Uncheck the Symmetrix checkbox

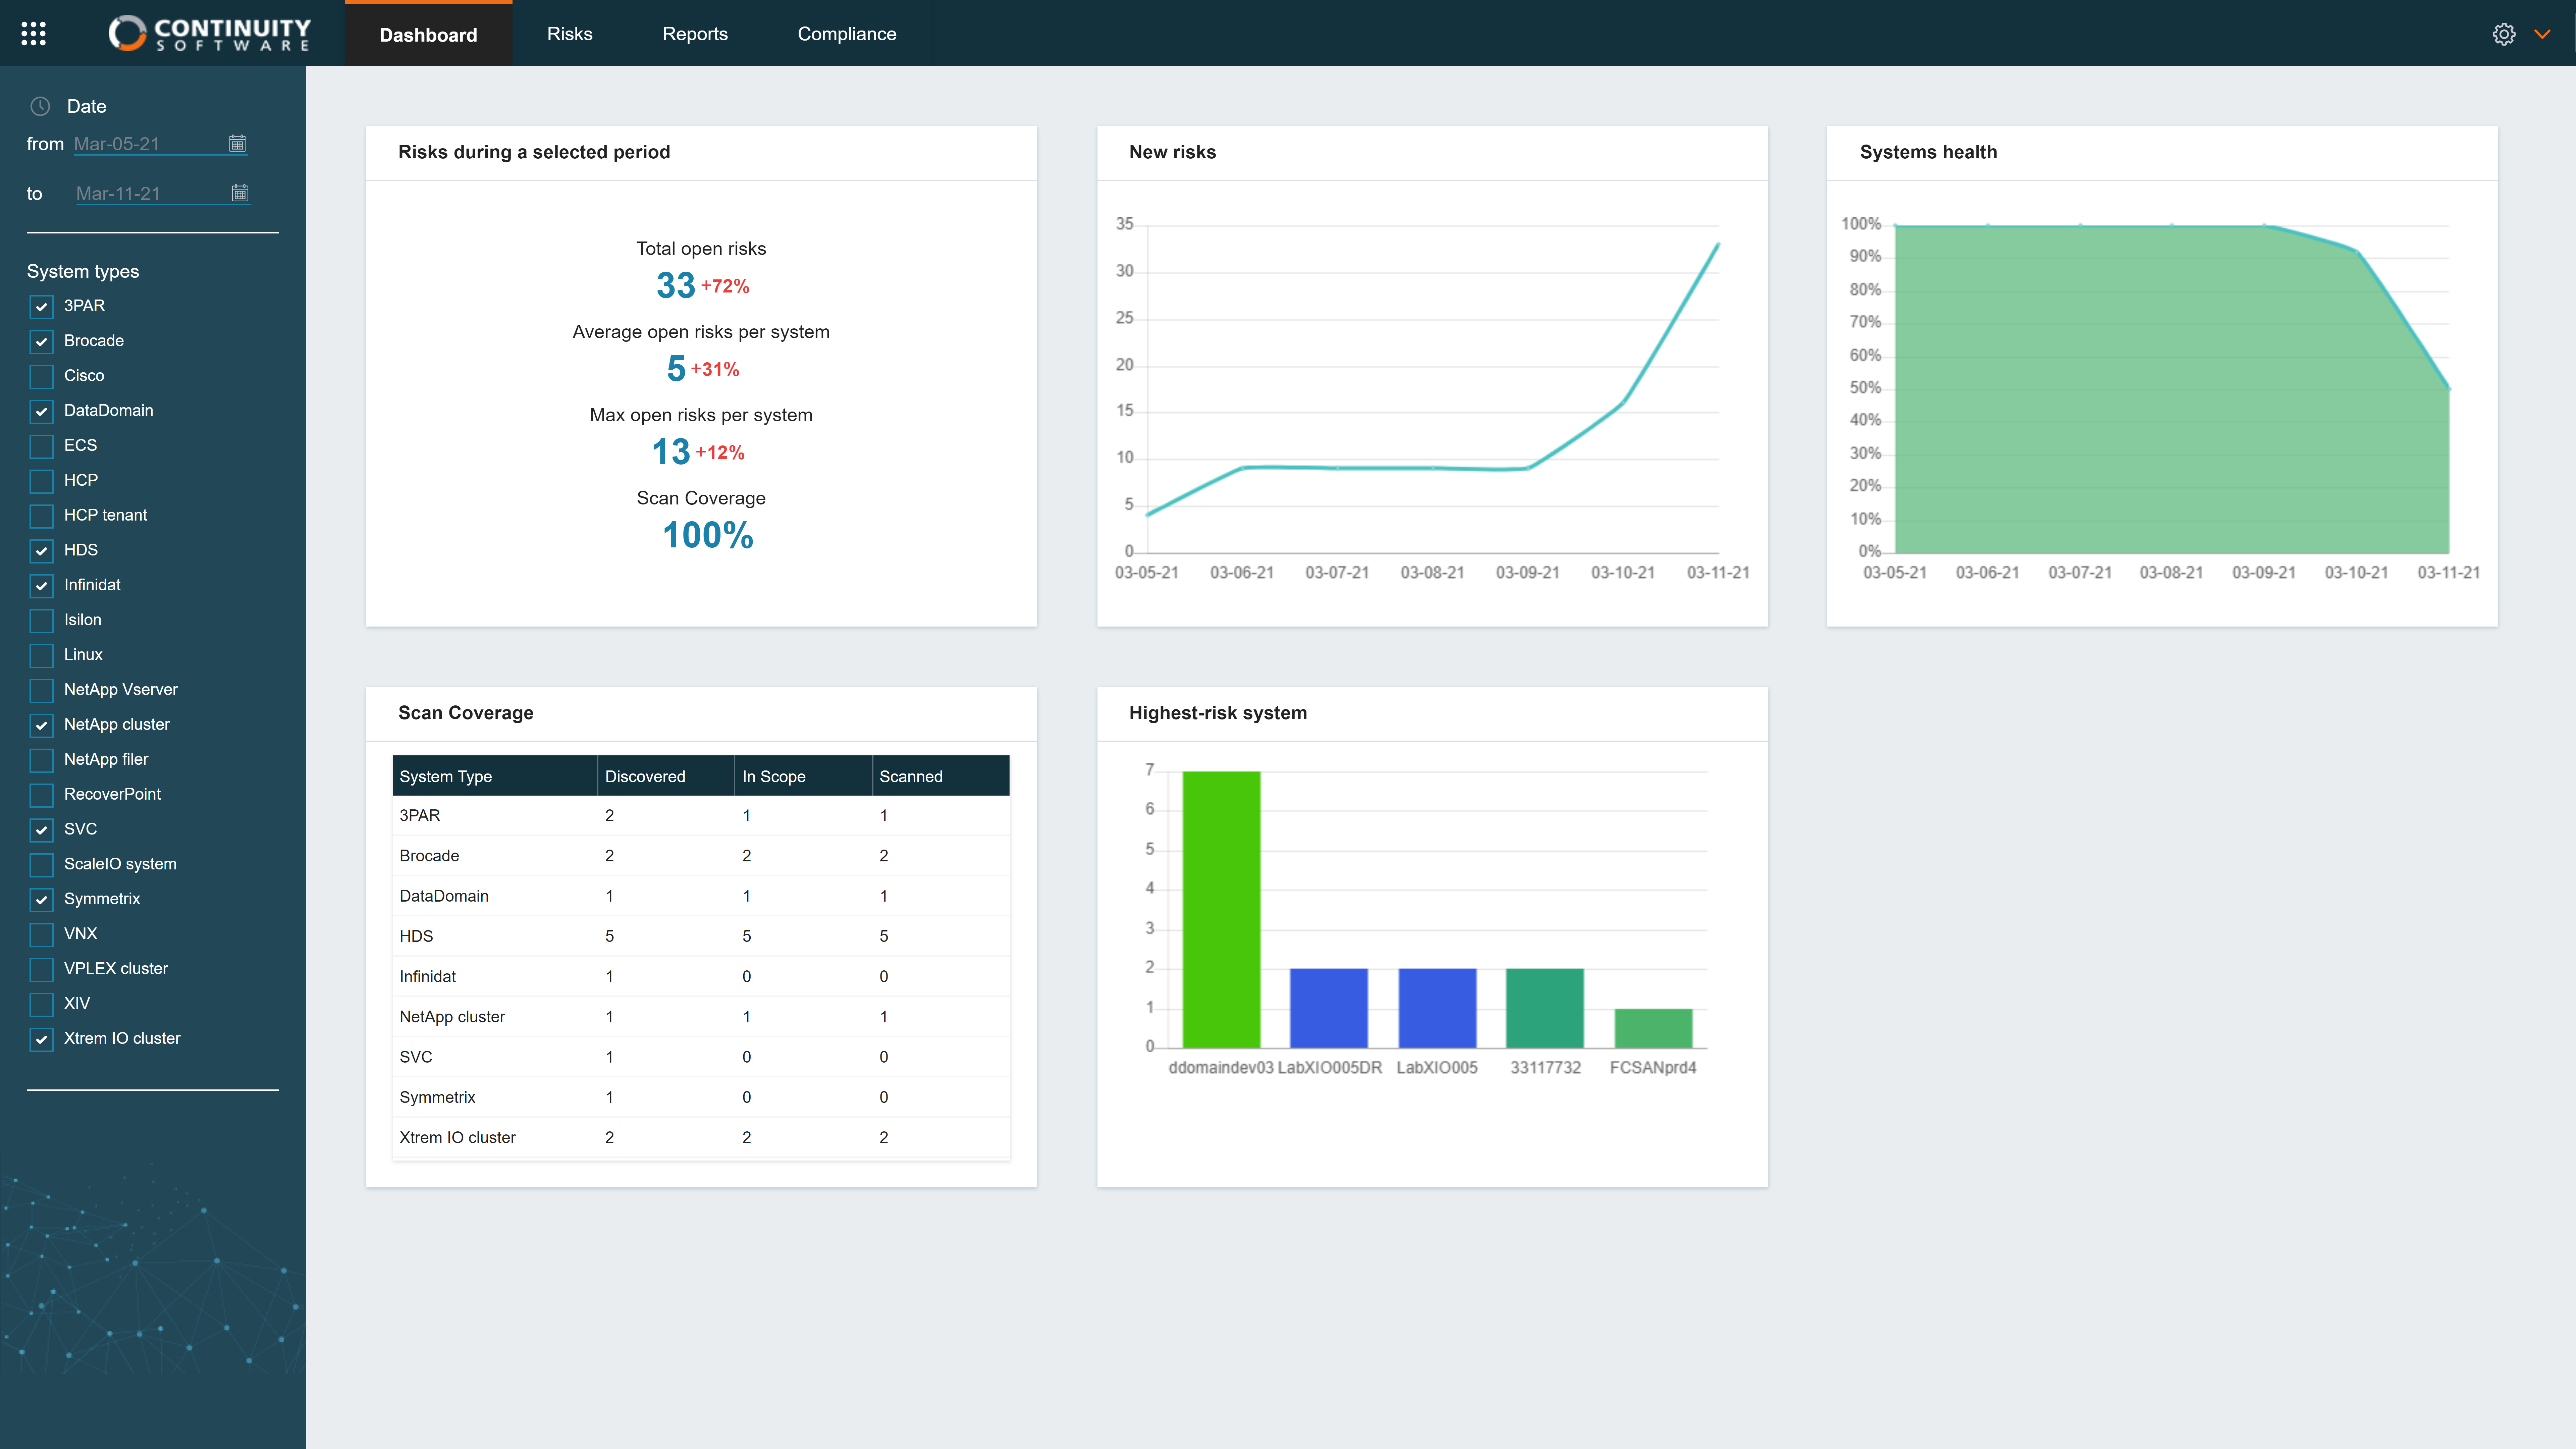41,900
